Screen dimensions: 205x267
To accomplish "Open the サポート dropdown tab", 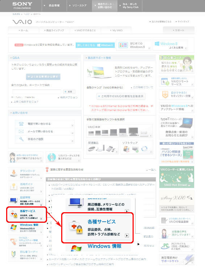I will coord(179,30).
